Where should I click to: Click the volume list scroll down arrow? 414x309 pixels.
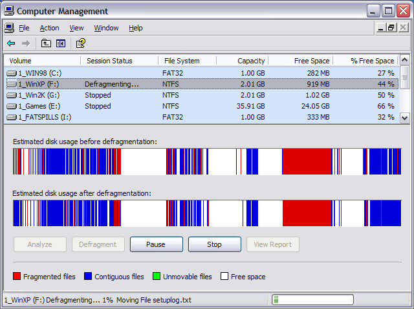click(x=404, y=118)
